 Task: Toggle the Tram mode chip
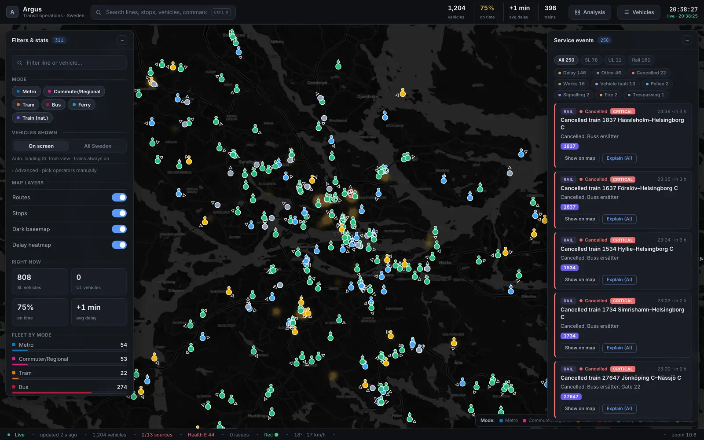(26, 105)
